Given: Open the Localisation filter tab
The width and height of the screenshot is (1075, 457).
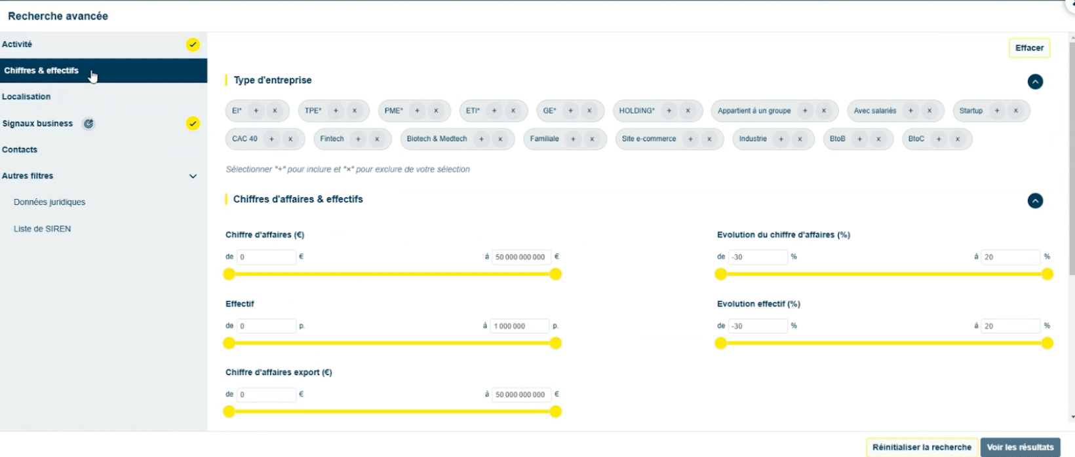Looking at the screenshot, I should click(x=104, y=97).
